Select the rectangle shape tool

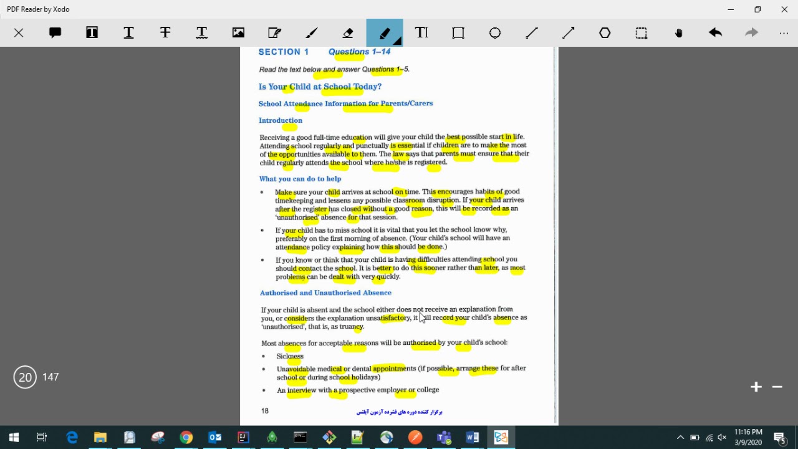pos(458,33)
